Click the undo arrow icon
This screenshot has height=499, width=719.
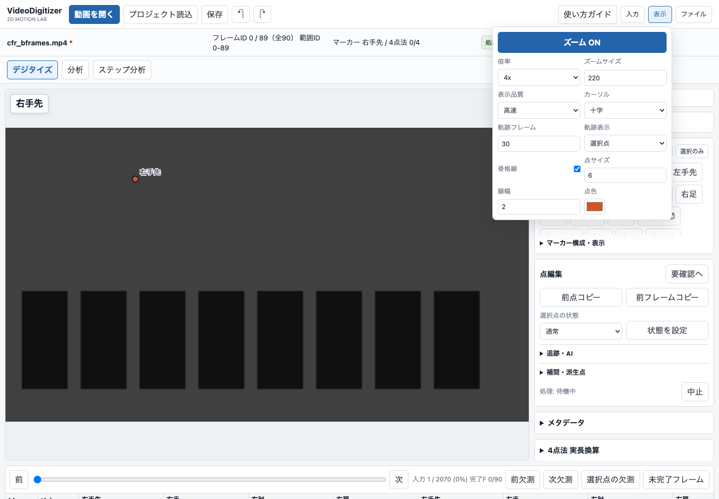tap(241, 14)
